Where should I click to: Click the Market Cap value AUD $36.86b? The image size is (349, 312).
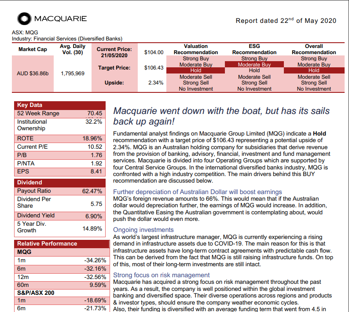pos(33,73)
